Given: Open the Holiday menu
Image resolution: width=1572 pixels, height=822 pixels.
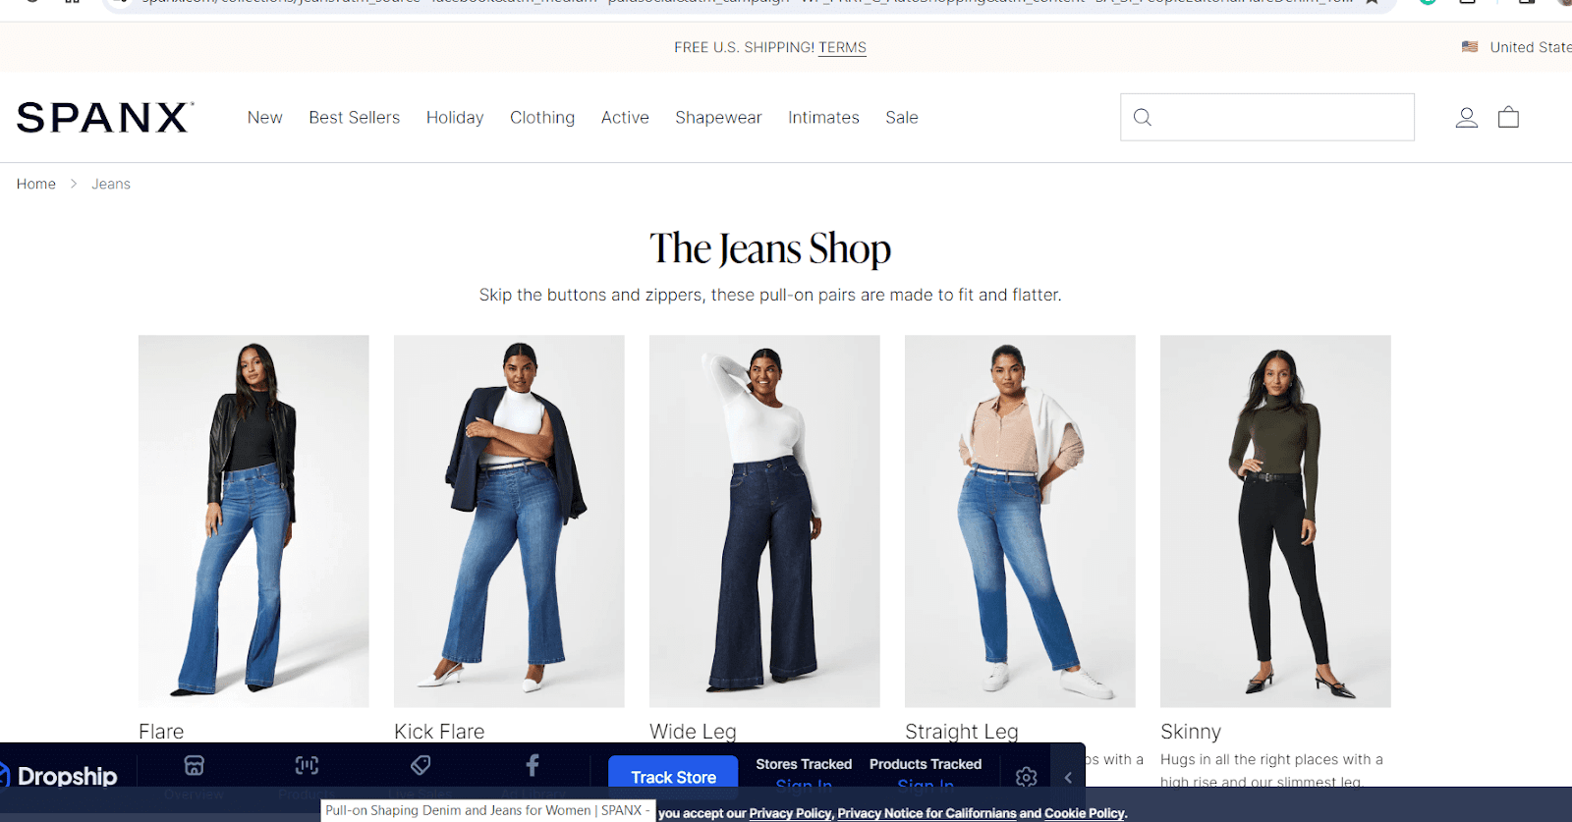Looking at the screenshot, I should pos(455,118).
